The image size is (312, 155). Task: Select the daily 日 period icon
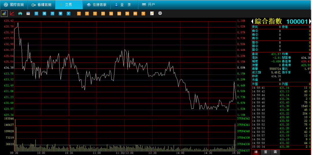tap(36, 14)
